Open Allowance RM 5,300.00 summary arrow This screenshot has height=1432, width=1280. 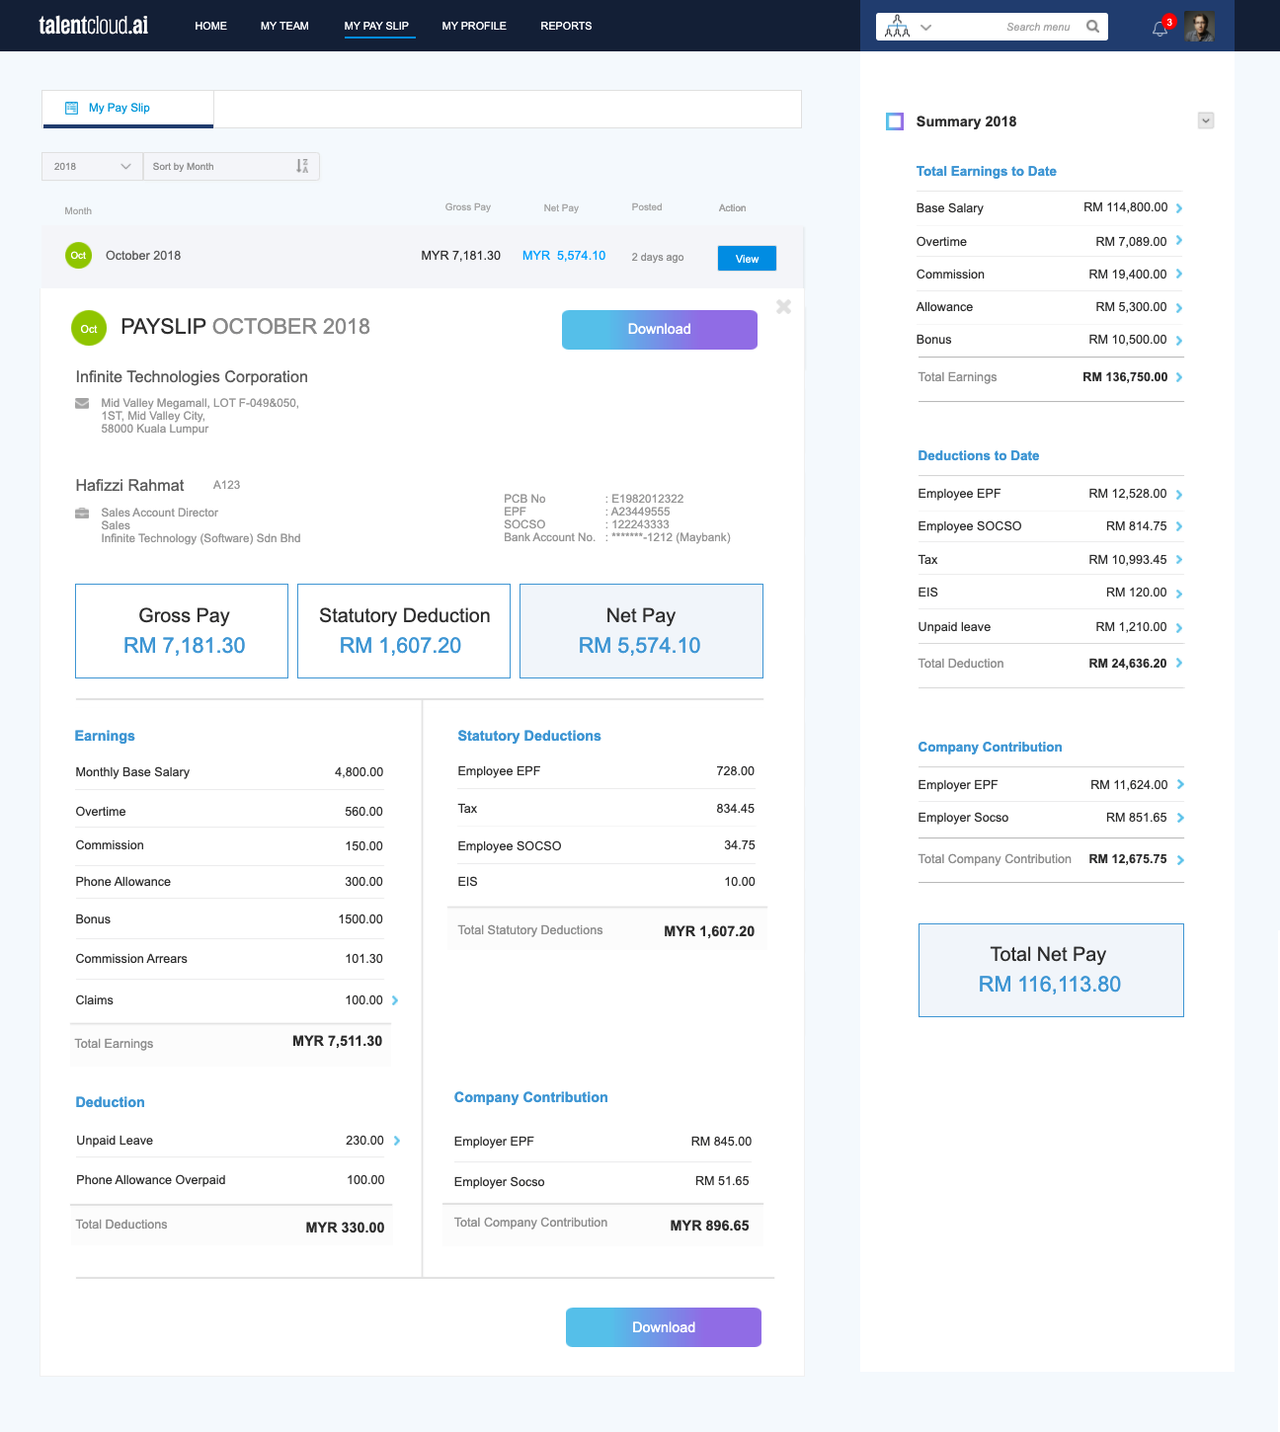[x=1179, y=308]
